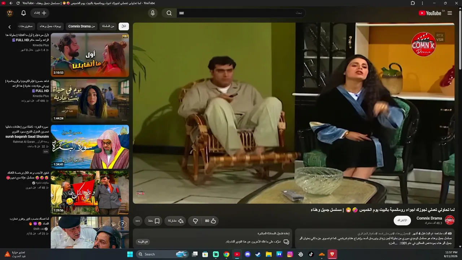Open the Shift channel video thumbnail
This screenshot has width=462, height=260.
90,233
